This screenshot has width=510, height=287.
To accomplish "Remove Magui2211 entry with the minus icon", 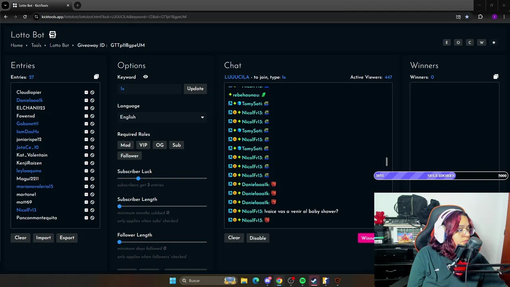I will tap(86, 179).
